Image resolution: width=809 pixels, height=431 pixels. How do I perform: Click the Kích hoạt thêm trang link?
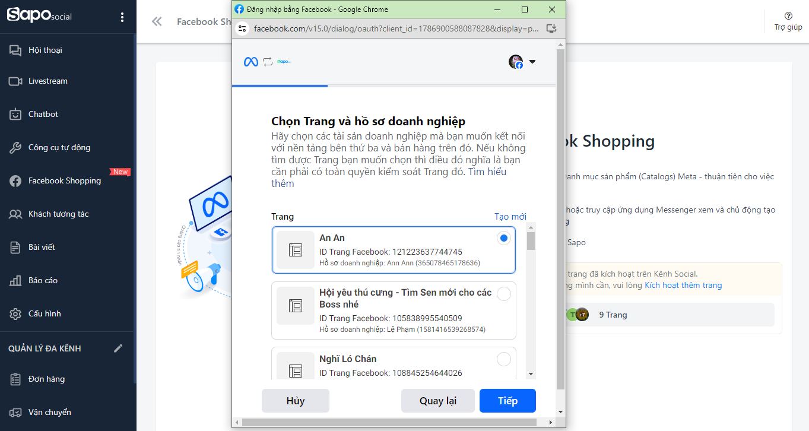pyautogui.click(x=683, y=286)
